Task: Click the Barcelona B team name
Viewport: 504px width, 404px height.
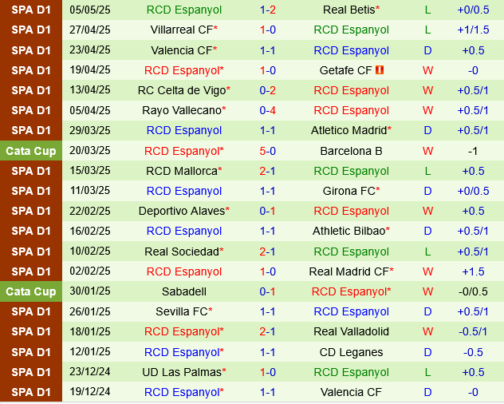Action: 351,151
